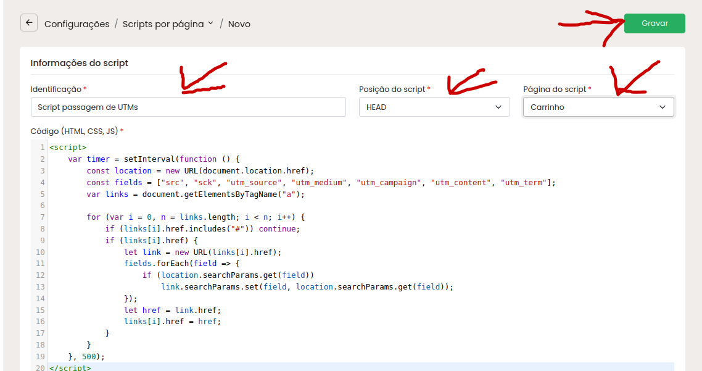This screenshot has width=702, height=371.
Task: Select the Novo breadcrumb item
Action: (239, 24)
